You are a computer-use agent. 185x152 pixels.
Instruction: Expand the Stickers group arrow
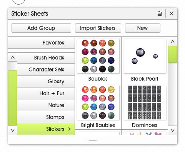click(x=69, y=129)
